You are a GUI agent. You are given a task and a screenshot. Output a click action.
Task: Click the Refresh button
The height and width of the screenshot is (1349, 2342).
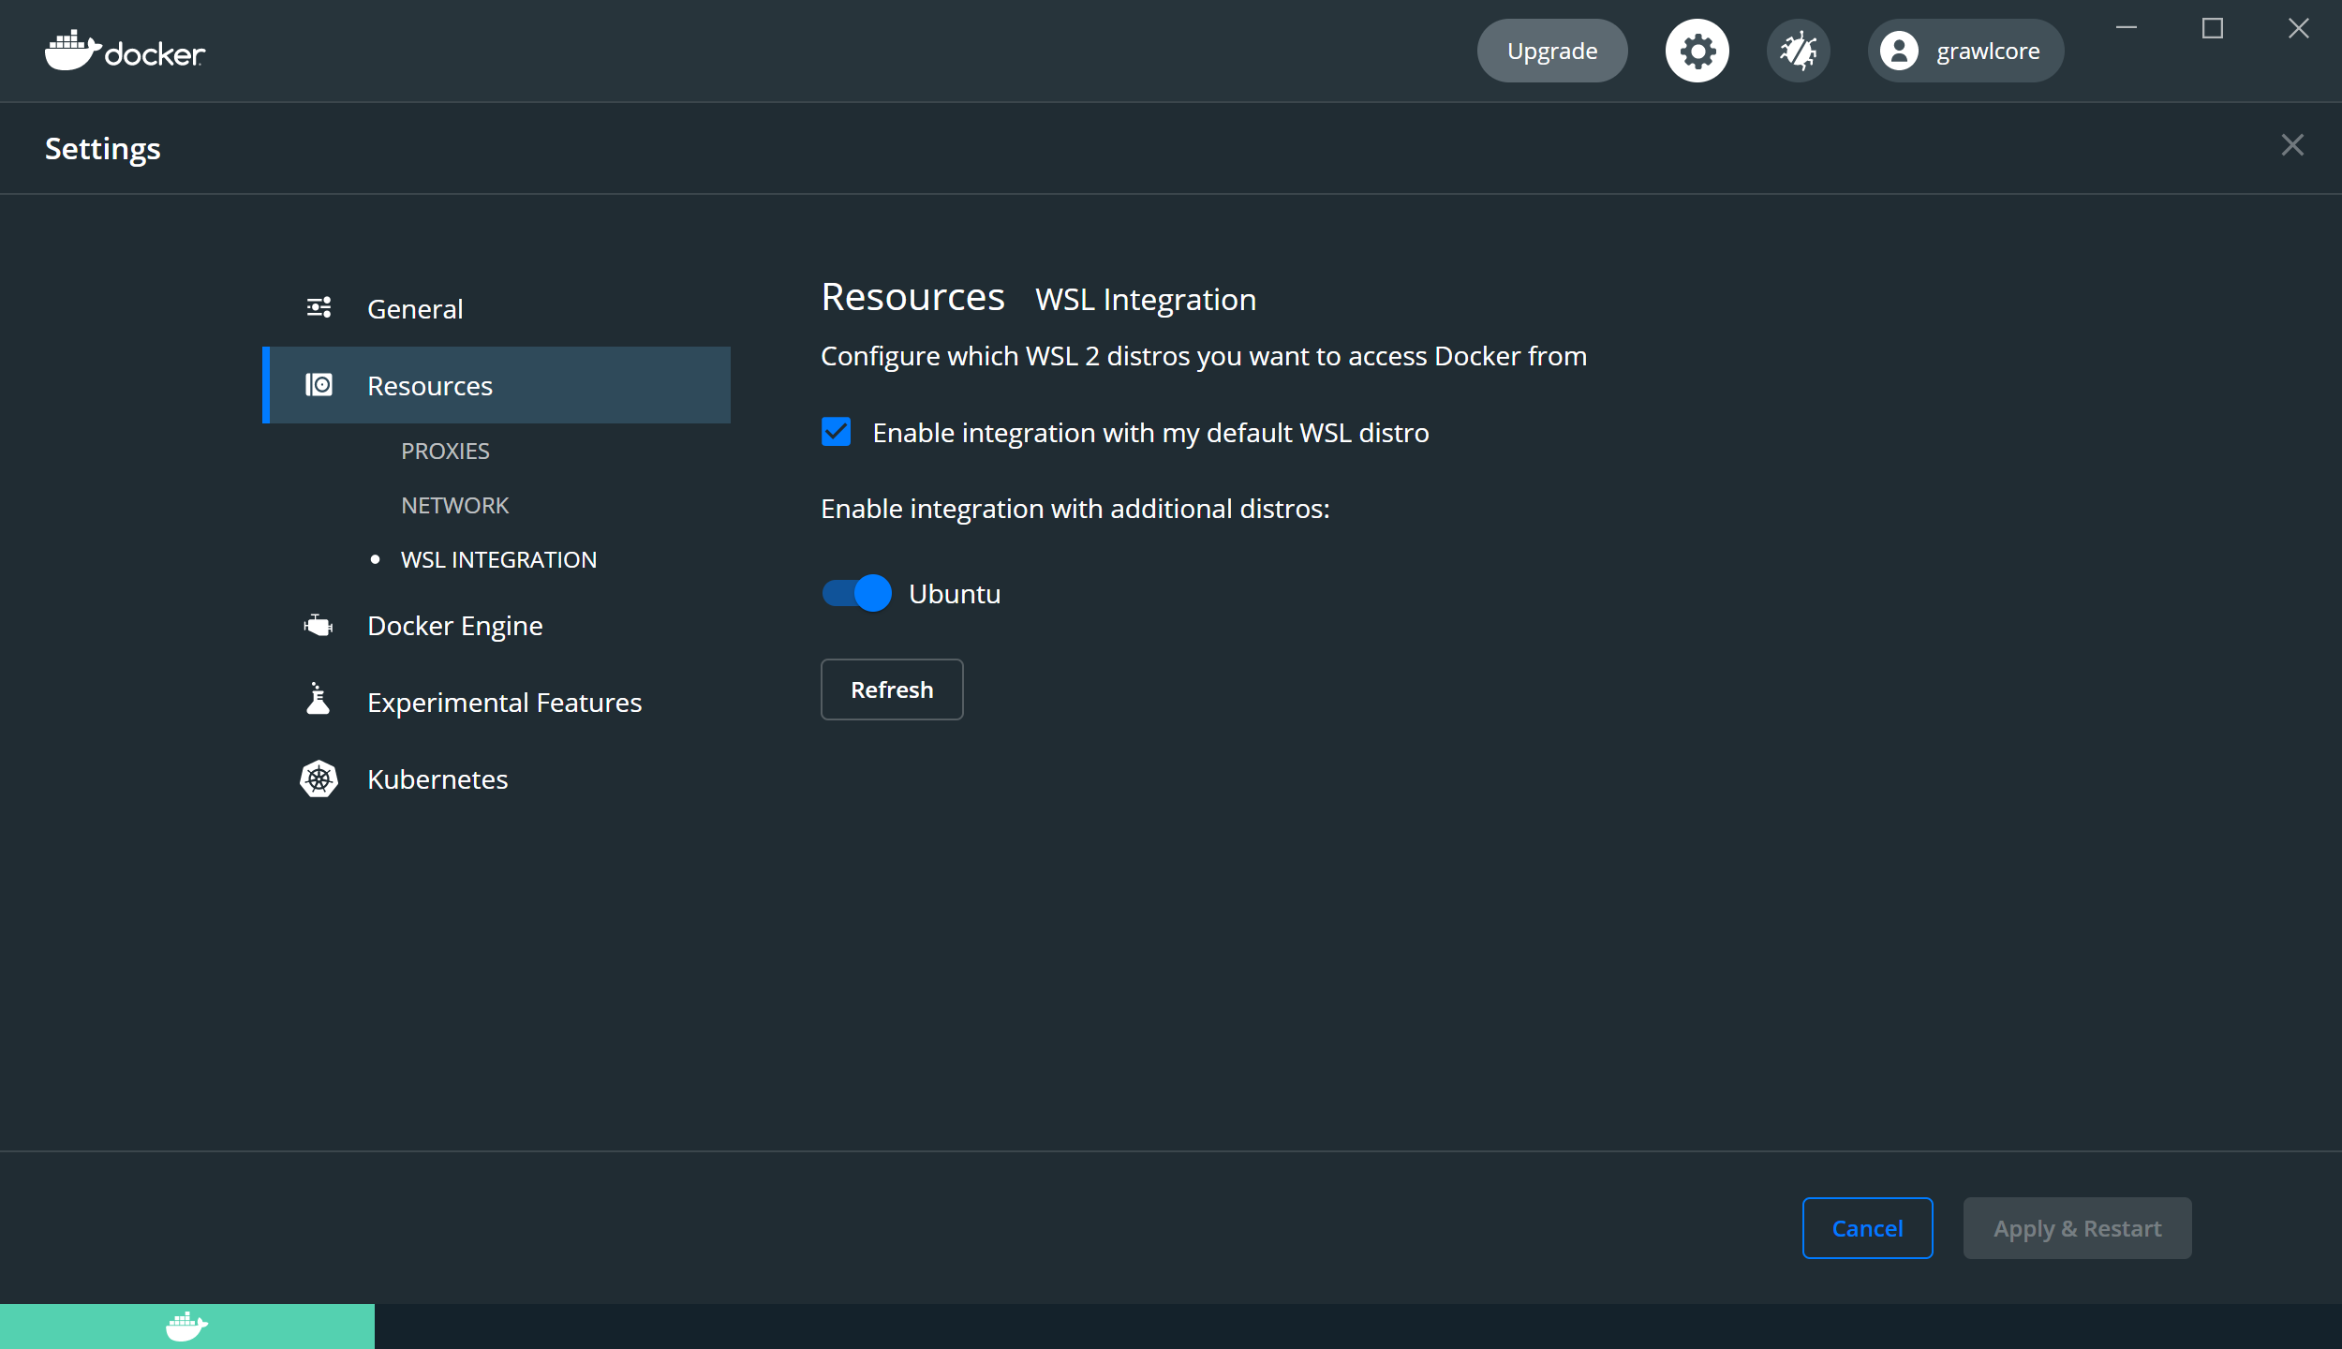(x=891, y=689)
